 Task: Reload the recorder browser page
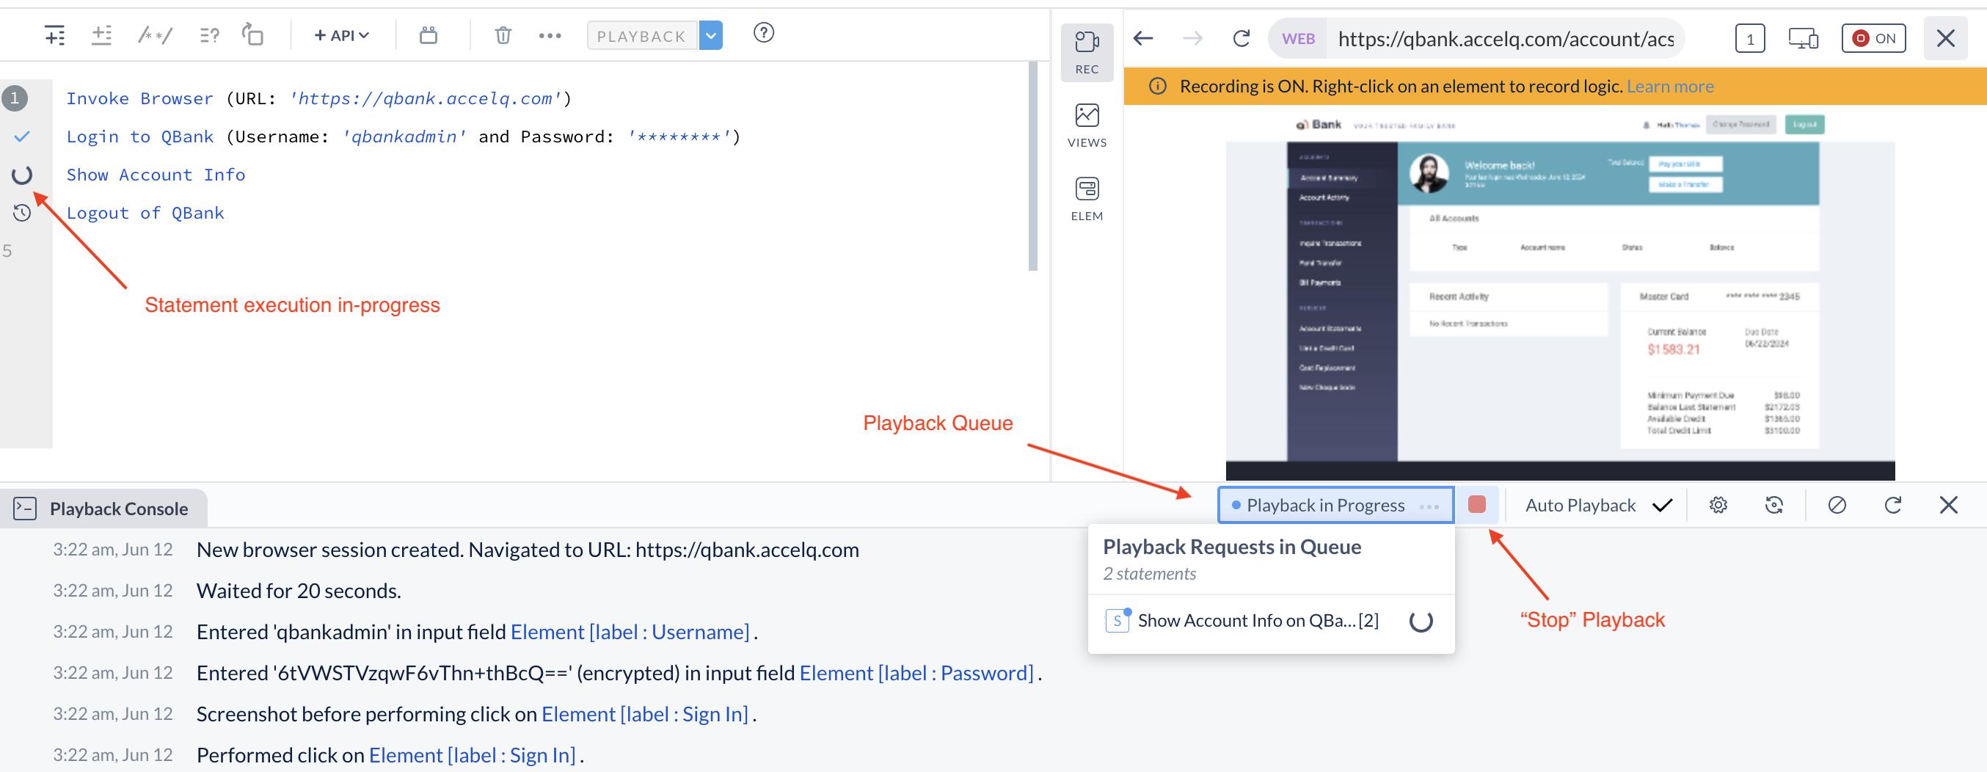(x=1241, y=37)
